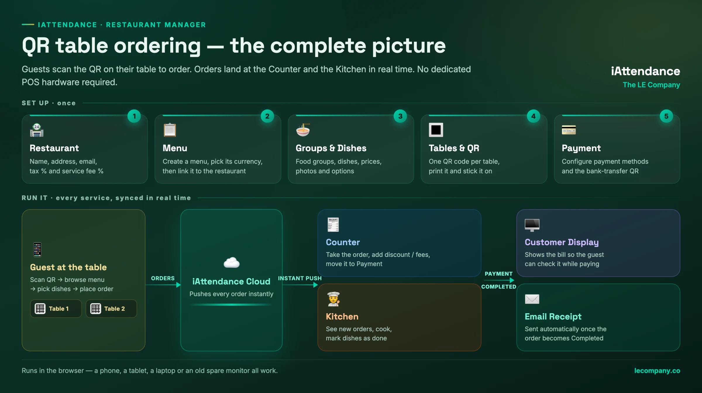Click the 24-hour restaurant building icon

37,130
